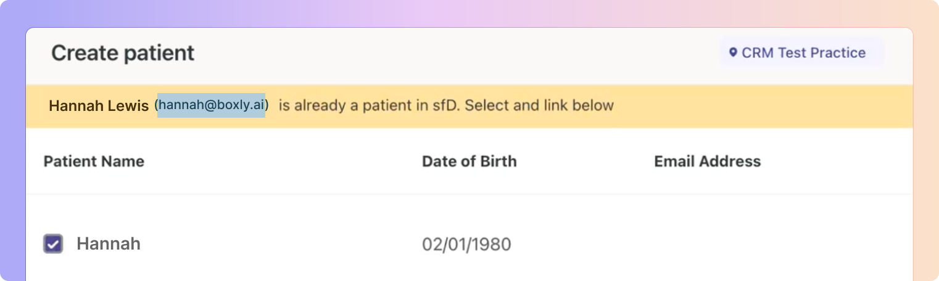Image resolution: width=939 pixels, height=281 pixels.
Task: Click the Create patient heading
Action: coord(123,53)
